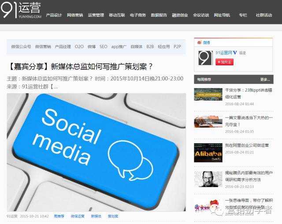This screenshot has width=282, height=224.
Task: Open article titled 新媒体总监如何写推广策划案
Action: [x=80, y=66]
